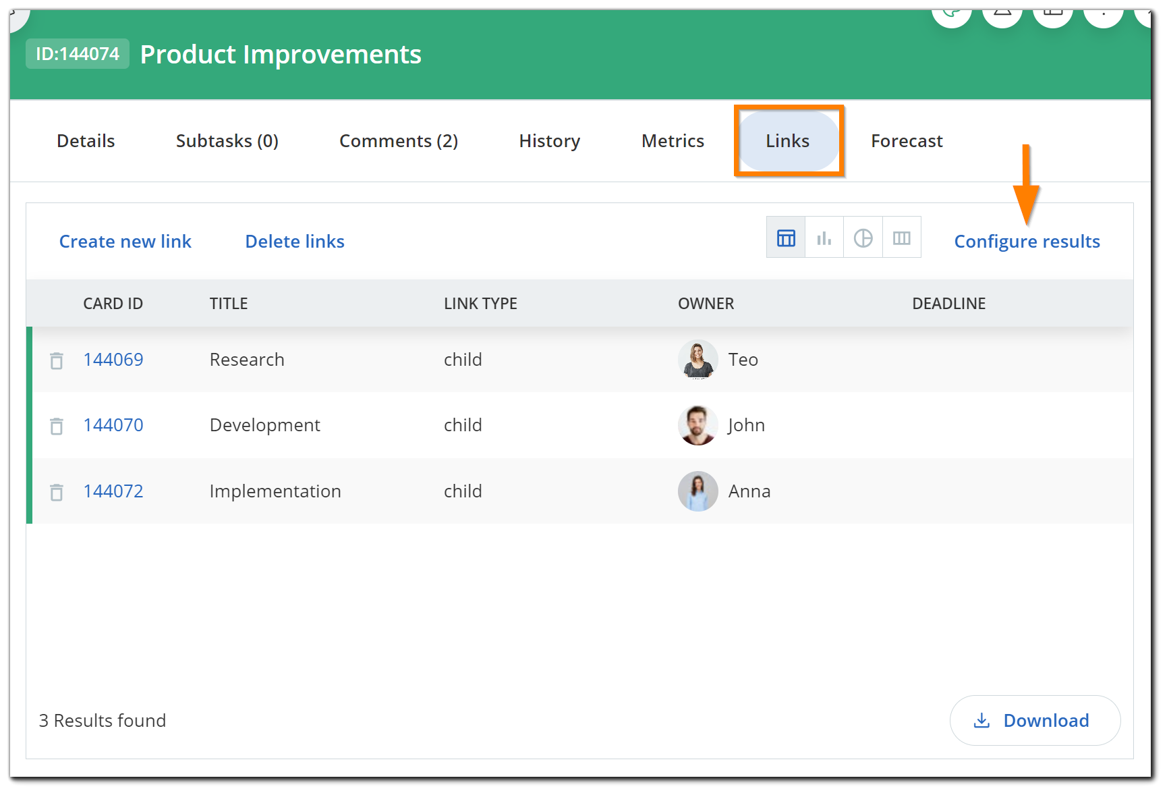Click the Development title cell
Screen dimensions: 1169x795
pyautogui.click(x=265, y=424)
